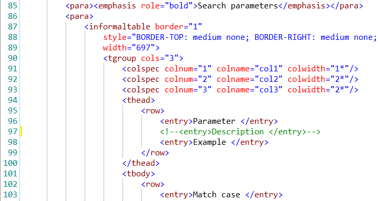Image resolution: width=378 pixels, height=201 pixels.
Task: Click the yellow change marker beside line 97
Action: coord(21,131)
